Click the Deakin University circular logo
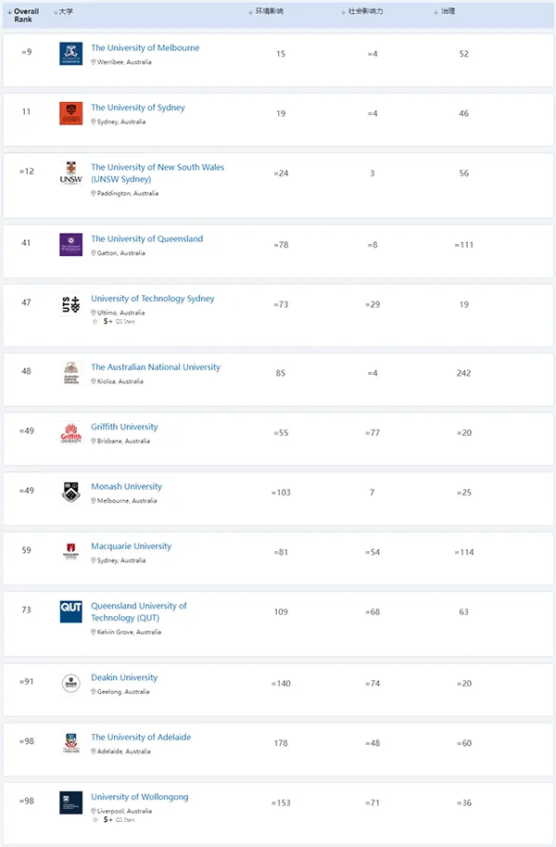This screenshot has width=556, height=847. (x=70, y=684)
